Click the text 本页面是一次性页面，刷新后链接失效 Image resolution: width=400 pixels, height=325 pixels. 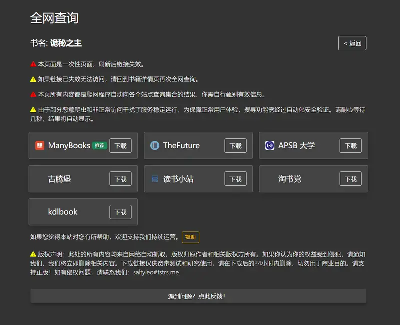tap(91, 64)
